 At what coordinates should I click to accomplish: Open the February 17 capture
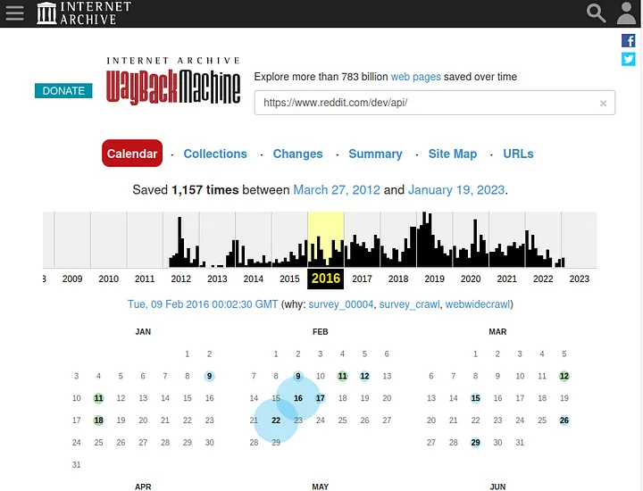pos(321,398)
